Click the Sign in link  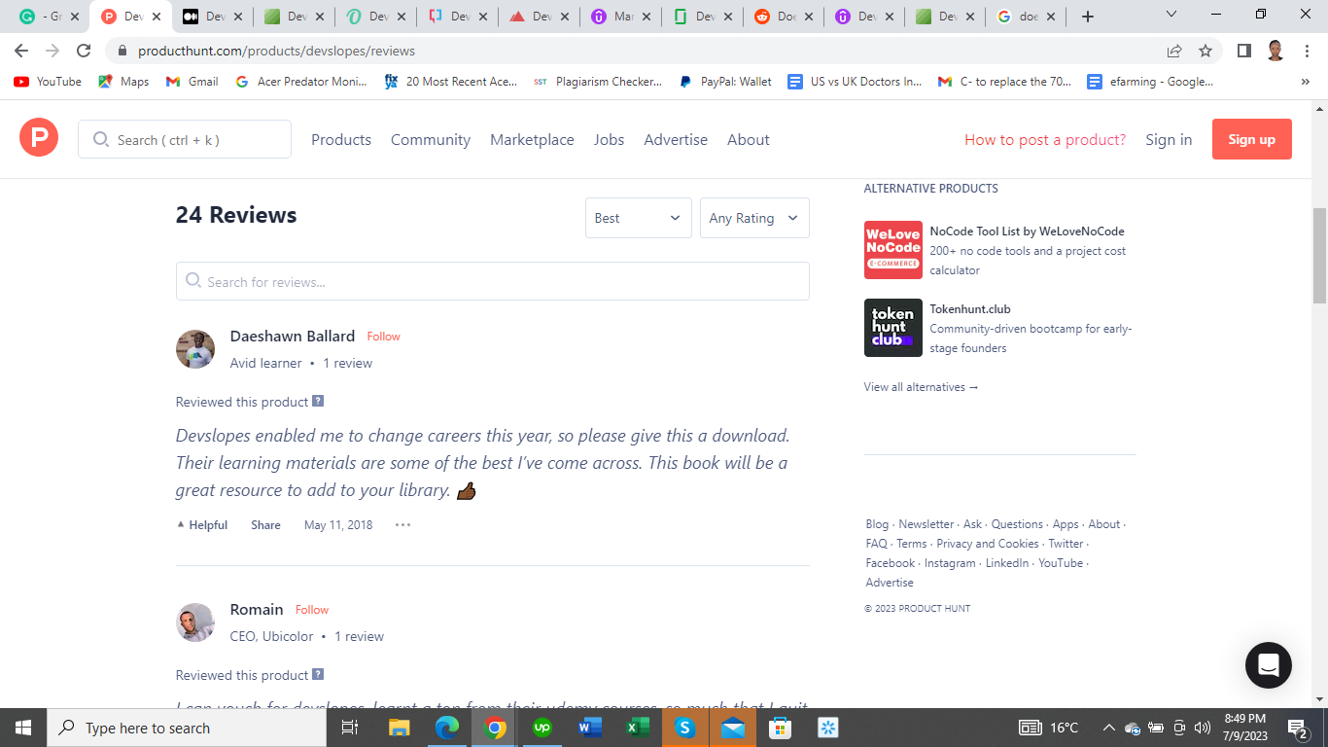pyautogui.click(x=1169, y=139)
